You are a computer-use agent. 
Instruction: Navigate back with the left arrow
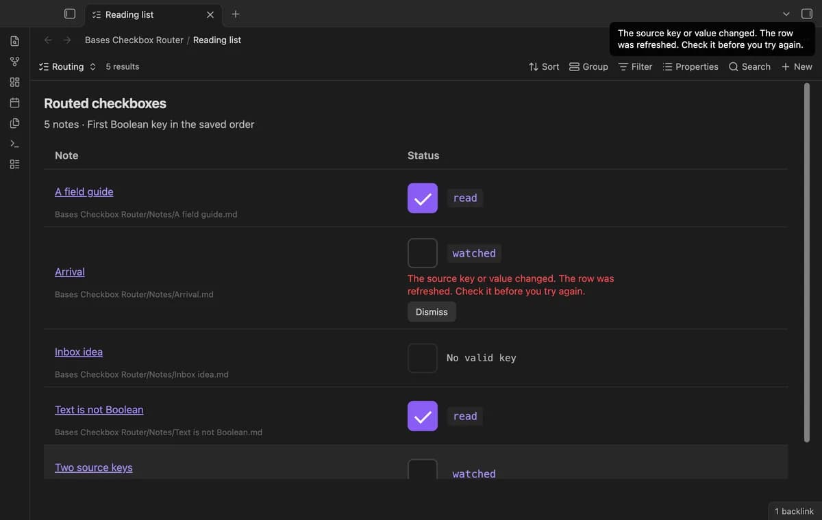coord(48,40)
